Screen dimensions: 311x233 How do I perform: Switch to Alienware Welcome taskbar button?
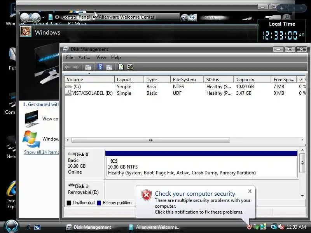coord(155,227)
